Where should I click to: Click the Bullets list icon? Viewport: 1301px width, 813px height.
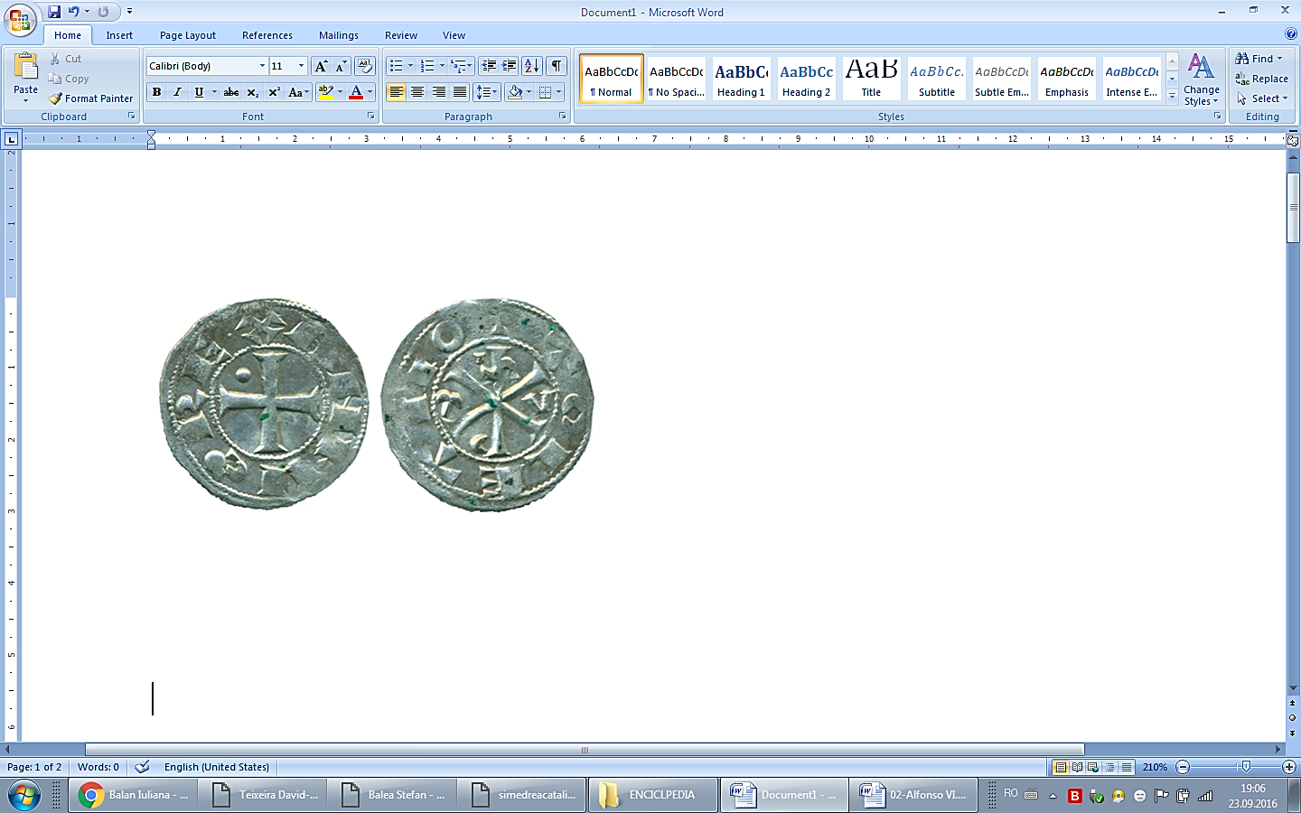click(x=396, y=66)
